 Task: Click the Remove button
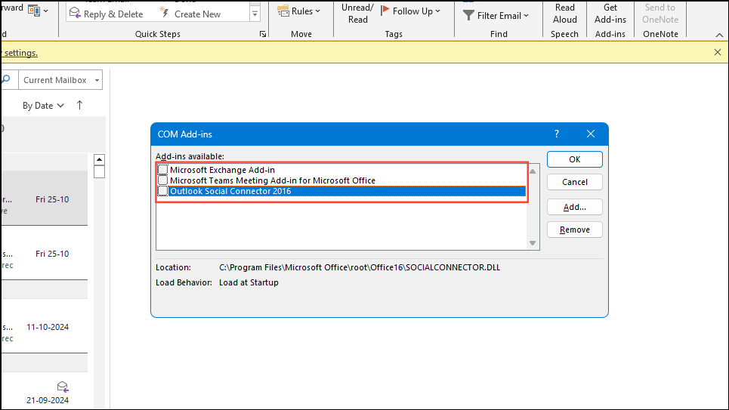pyautogui.click(x=575, y=230)
